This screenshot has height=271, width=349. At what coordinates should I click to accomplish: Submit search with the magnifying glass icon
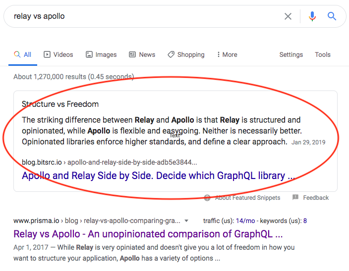coord(332,16)
